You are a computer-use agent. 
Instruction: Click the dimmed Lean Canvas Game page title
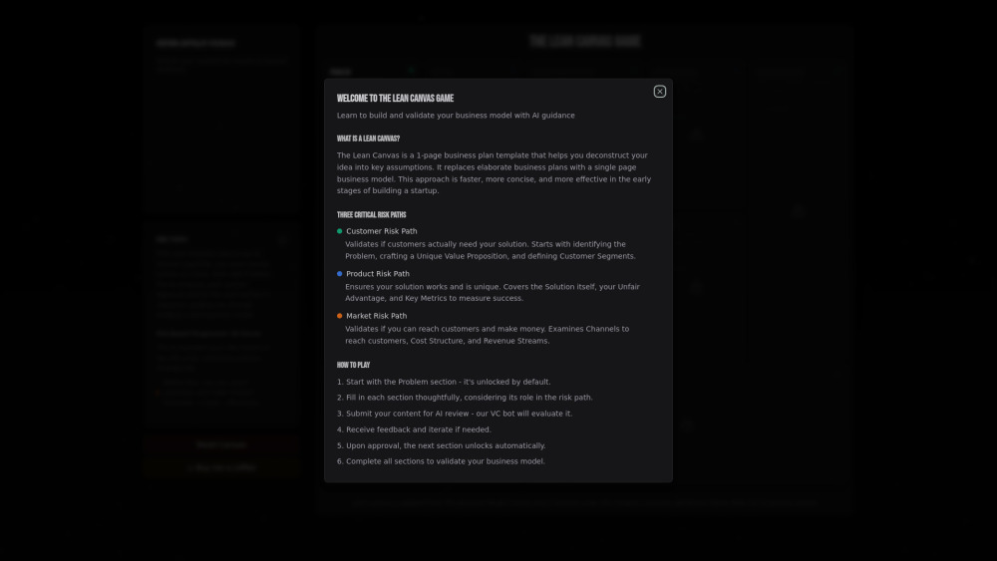point(584,41)
